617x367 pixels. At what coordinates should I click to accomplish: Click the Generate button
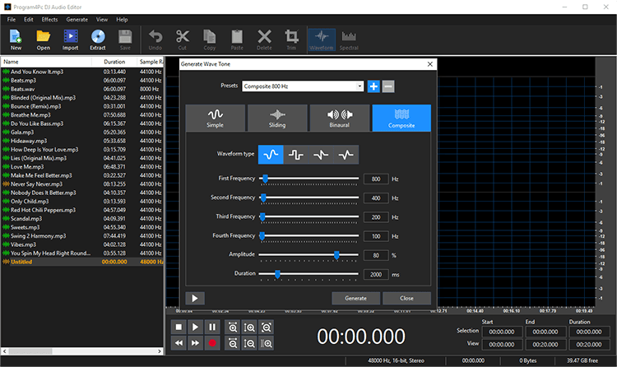click(355, 298)
